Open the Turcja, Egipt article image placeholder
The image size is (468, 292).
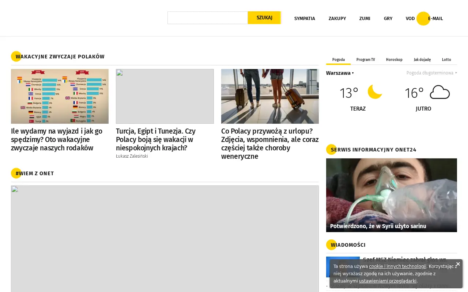click(165, 96)
